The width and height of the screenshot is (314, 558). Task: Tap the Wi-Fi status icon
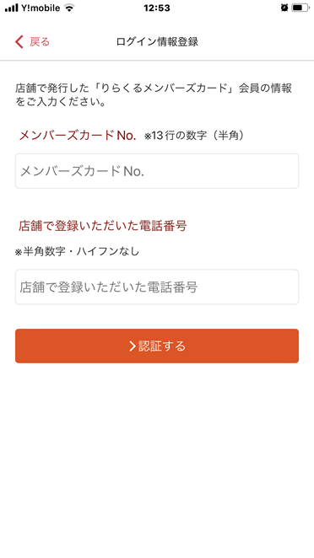(69, 8)
